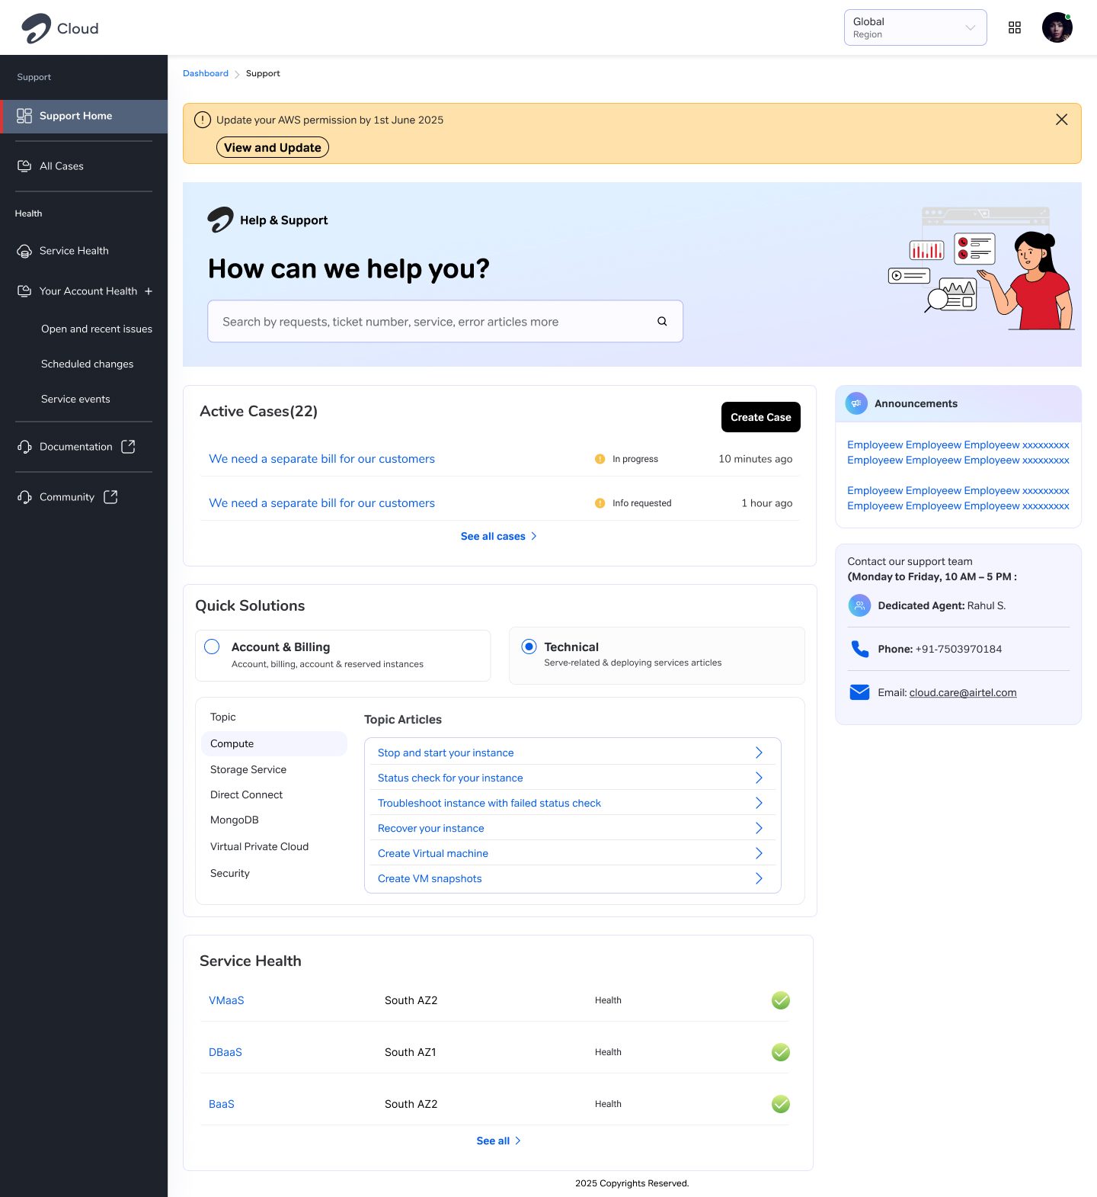Focus the help search input field
Viewport: 1097px width, 1197px height.
[445, 321]
